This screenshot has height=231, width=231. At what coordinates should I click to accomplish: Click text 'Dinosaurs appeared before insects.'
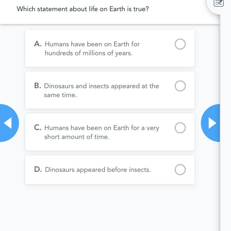pyautogui.click(x=98, y=170)
